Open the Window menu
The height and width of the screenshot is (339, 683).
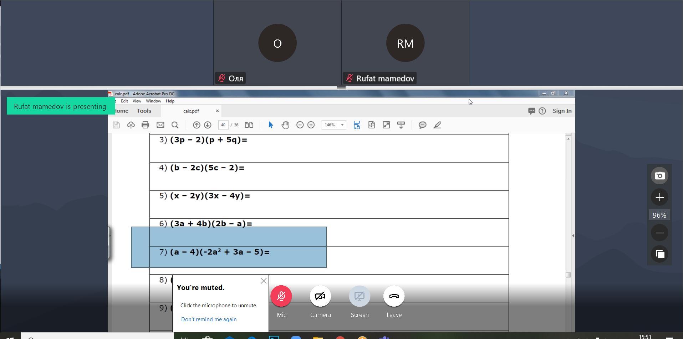[153, 101]
